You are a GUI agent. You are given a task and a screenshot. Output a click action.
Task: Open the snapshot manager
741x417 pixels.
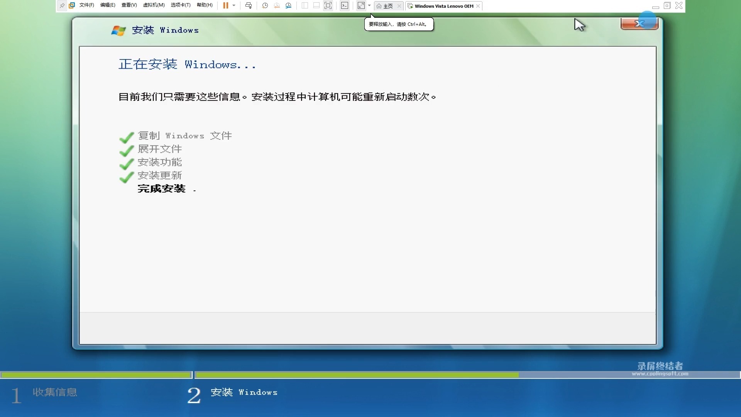click(x=289, y=5)
